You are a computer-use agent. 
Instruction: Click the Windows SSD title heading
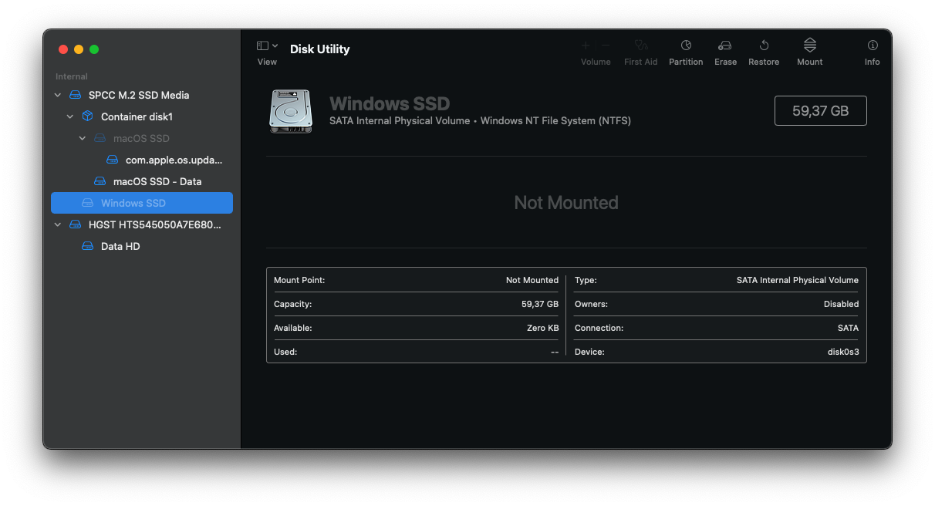390,103
